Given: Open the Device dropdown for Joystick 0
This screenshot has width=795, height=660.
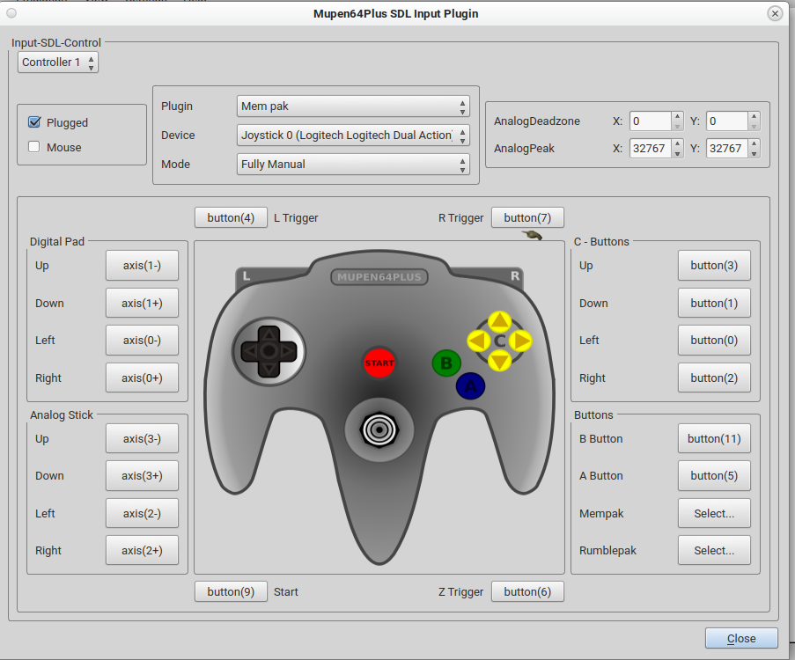Looking at the screenshot, I should 352,136.
